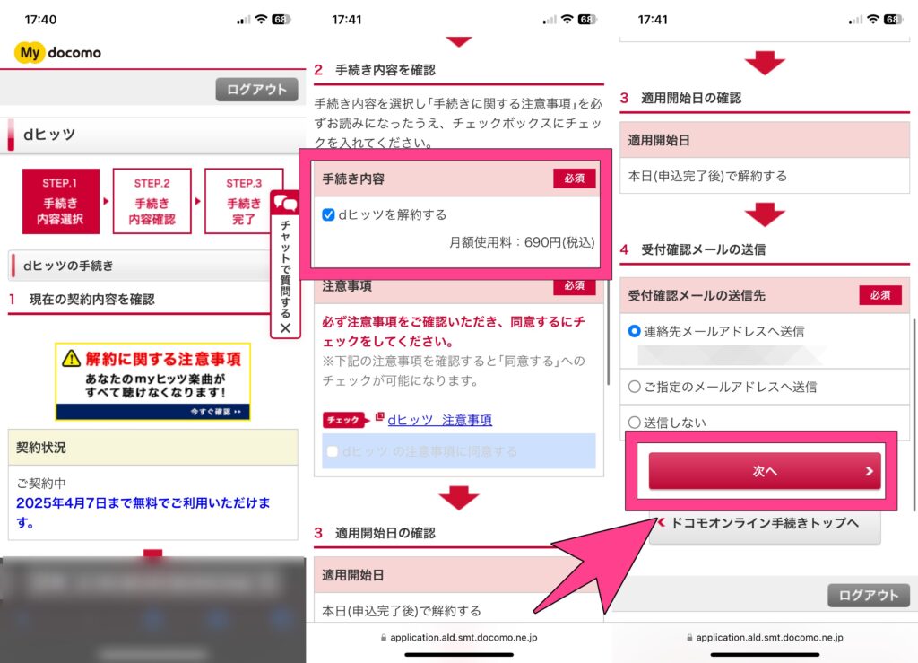Select STEP.3 手続き完了 step box
This screenshot has width=918, height=663.
tap(244, 202)
